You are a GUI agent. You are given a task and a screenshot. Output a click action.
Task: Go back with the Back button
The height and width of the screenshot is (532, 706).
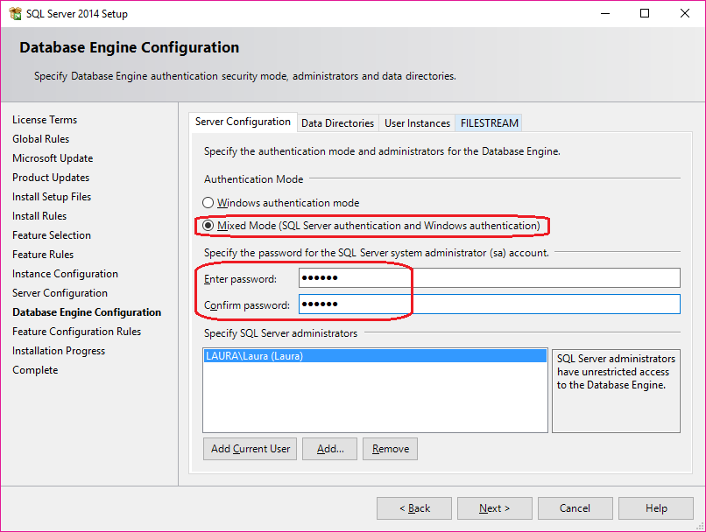coord(414,508)
